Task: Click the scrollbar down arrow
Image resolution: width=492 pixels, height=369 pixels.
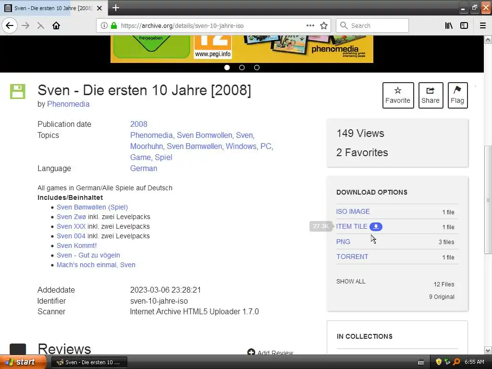Action: (488, 350)
